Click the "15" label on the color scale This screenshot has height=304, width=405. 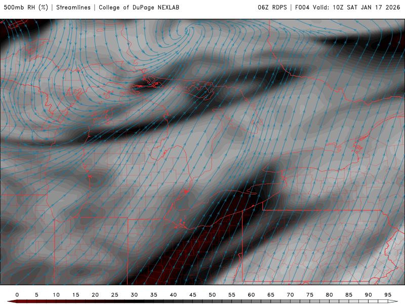[x=75, y=295]
